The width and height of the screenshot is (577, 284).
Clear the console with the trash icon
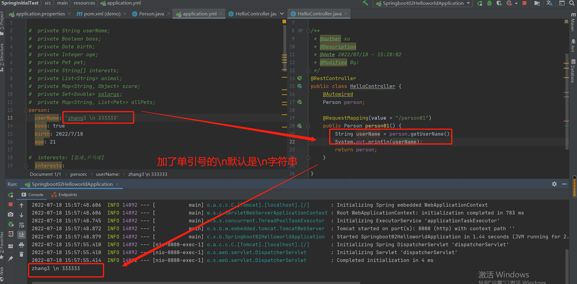[x=21, y=254]
